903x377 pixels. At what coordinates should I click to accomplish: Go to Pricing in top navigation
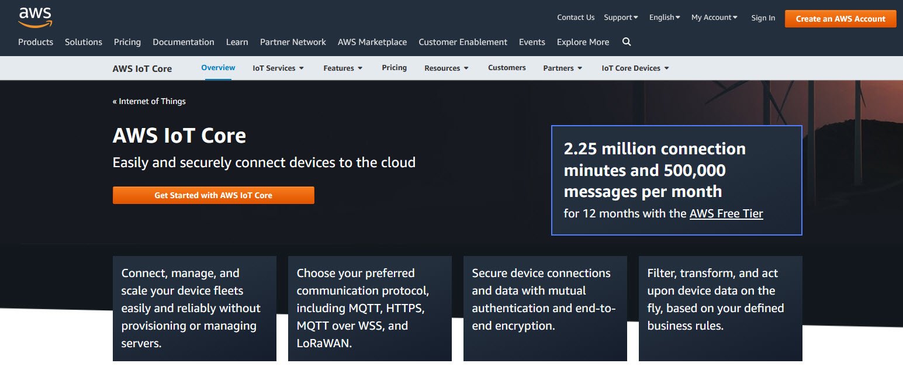click(x=127, y=42)
